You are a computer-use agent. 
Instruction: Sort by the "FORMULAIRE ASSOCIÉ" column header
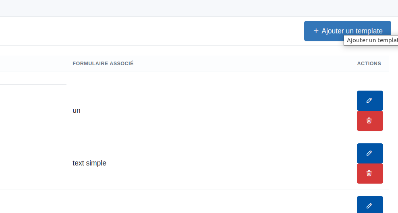coord(103,64)
